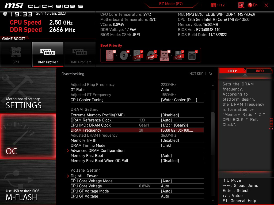Change DRAM Reference Clock value
The height and width of the screenshot is (205, 274).
click(x=137, y=120)
